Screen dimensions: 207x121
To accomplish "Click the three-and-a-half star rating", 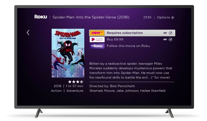I will (x=76, y=82).
